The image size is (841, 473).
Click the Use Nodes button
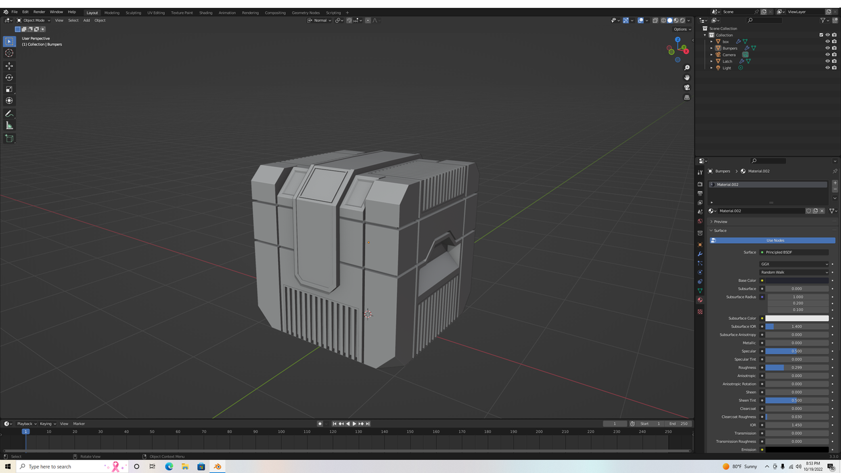click(775, 240)
